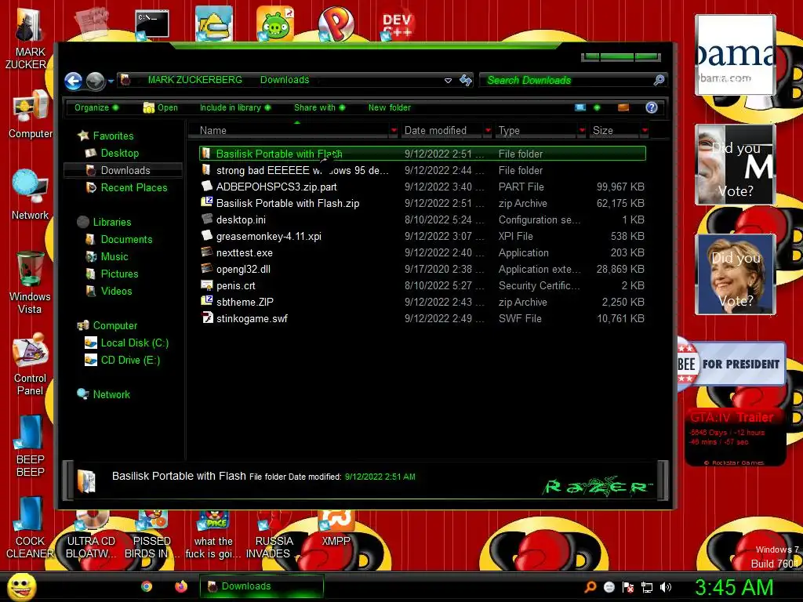
Task: Open the recent pages arrow beside Forward
Action: (111, 81)
